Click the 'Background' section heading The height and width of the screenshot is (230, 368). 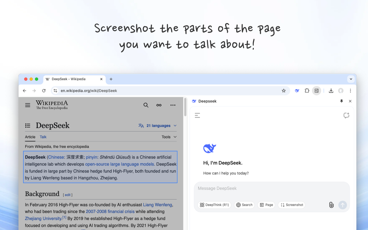(42, 194)
